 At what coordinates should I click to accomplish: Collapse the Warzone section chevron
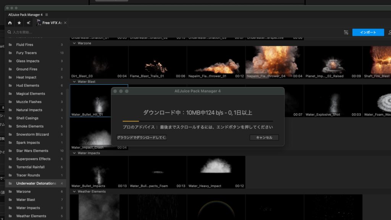tap(74, 43)
